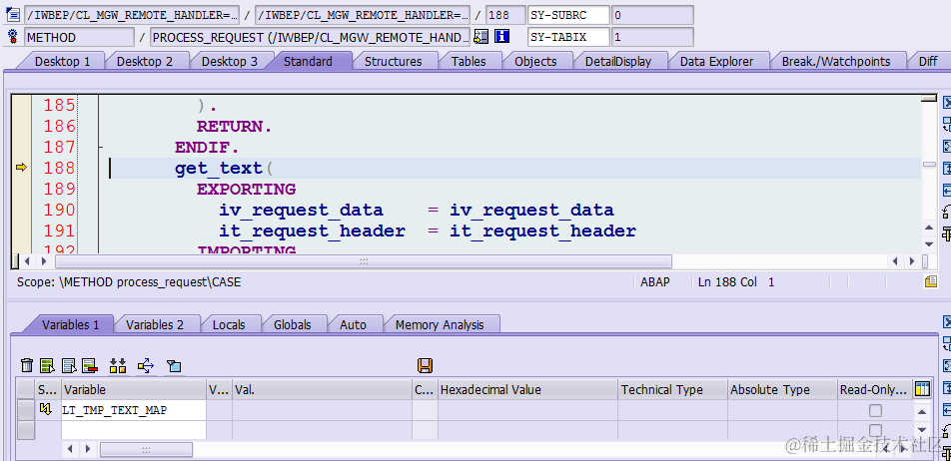Switch to the Variables 2 tab

(x=155, y=324)
